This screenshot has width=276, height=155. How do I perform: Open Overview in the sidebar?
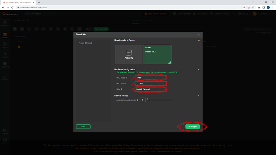click(5, 23)
